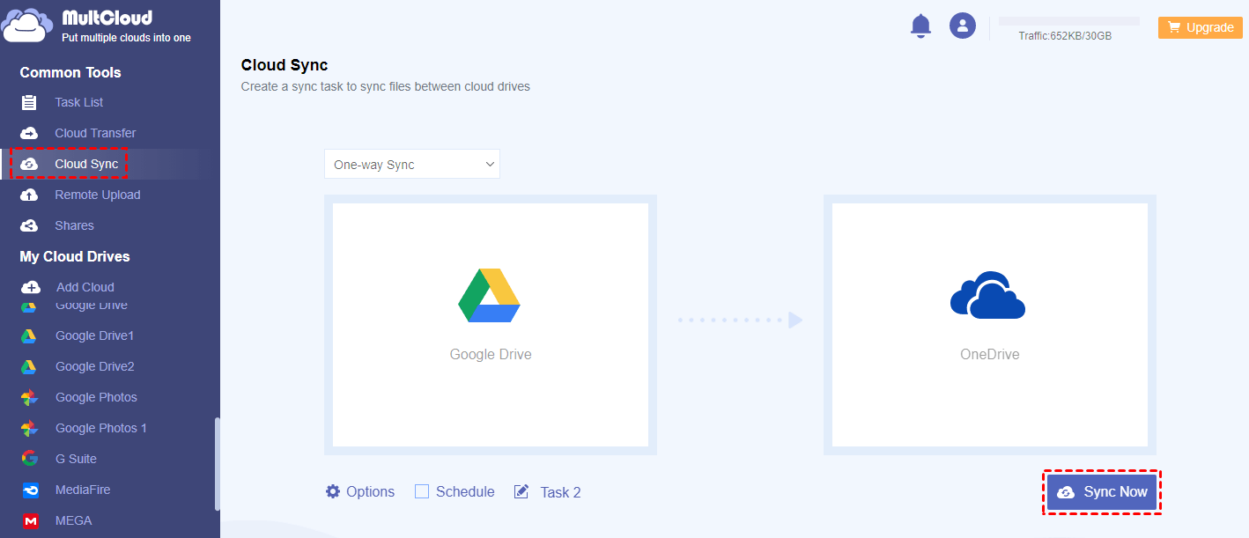Click the Remote Upload cloud icon
The width and height of the screenshot is (1249, 538).
point(29,195)
